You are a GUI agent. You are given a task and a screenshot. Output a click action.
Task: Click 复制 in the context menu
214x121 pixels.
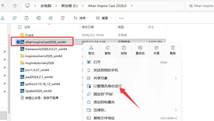[108, 50]
